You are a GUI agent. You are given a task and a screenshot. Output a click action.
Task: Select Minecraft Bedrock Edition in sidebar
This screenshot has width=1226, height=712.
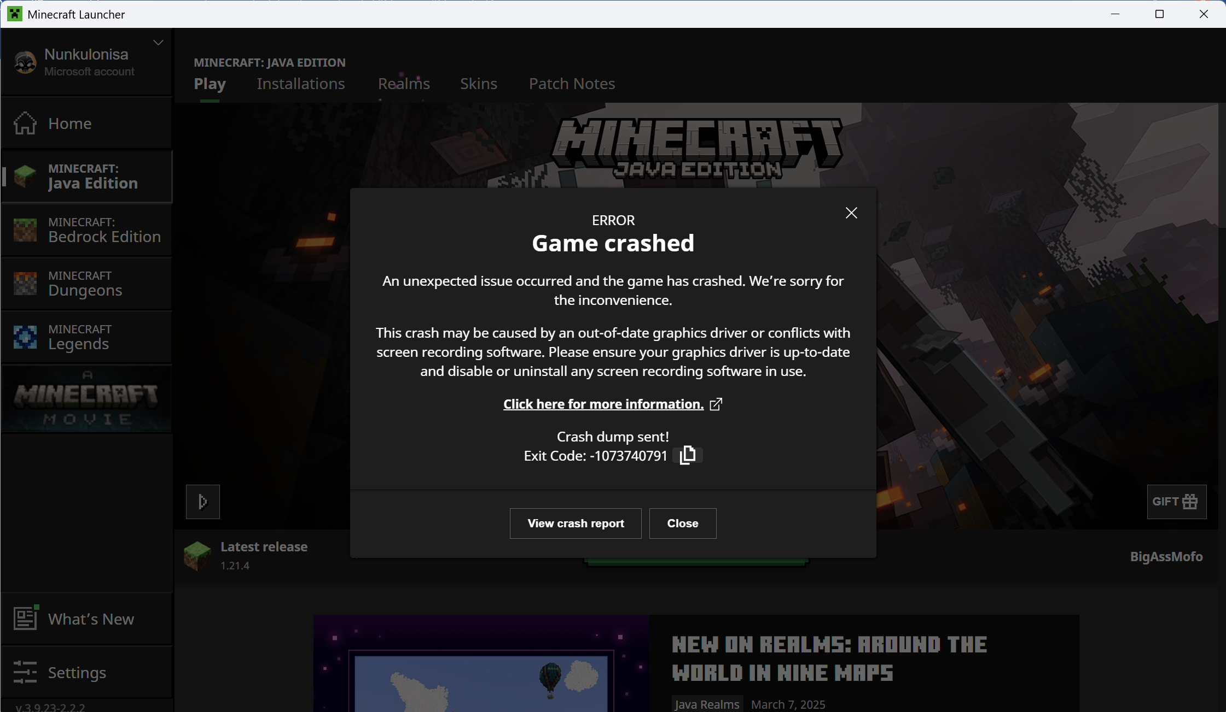(x=86, y=230)
